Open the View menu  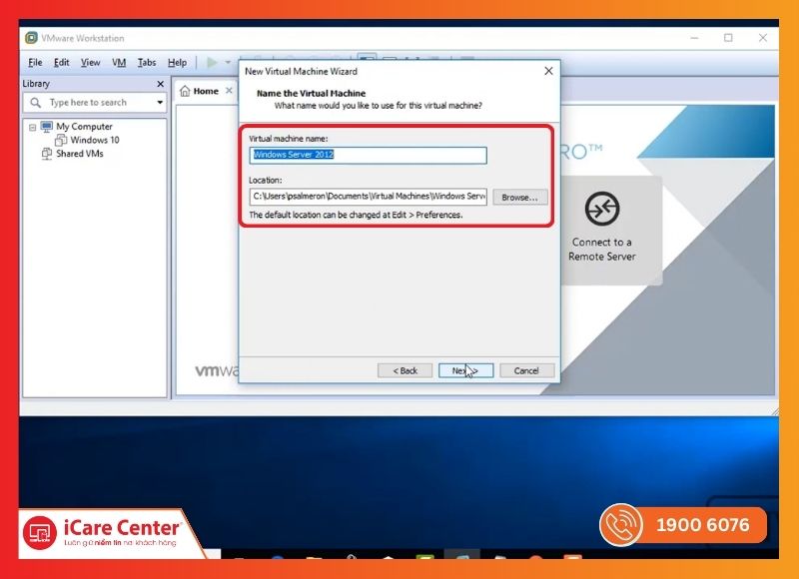(90, 63)
